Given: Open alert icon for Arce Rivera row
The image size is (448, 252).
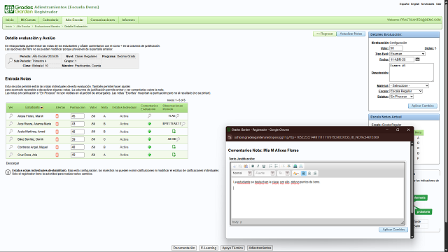Looking at the screenshot, I should 57,124.
